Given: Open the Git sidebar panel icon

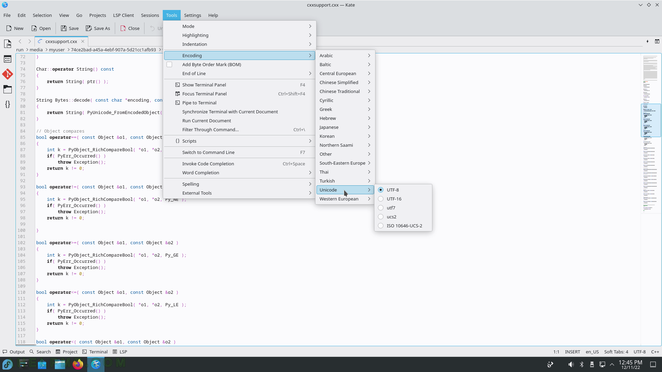Looking at the screenshot, I should tap(8, 74).
